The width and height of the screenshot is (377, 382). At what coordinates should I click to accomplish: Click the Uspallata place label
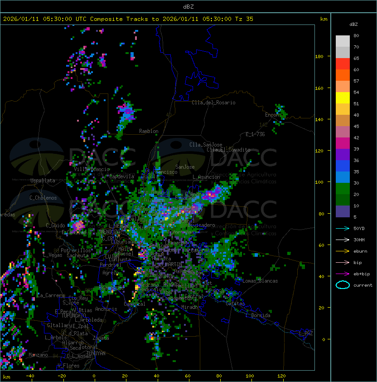coord(43,181)
